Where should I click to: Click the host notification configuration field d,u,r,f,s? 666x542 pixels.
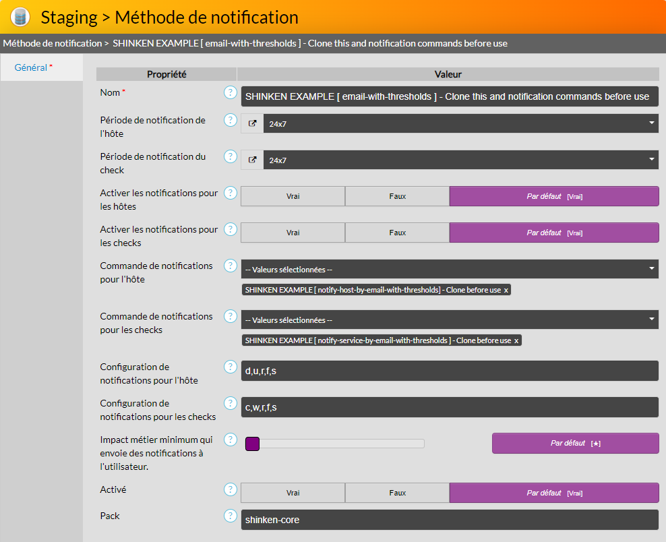click(449, 371)
